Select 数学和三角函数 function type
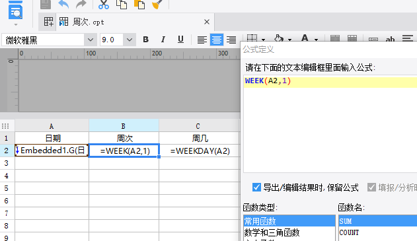This screenshot has width=417, height=241. (x=289, y=232)
